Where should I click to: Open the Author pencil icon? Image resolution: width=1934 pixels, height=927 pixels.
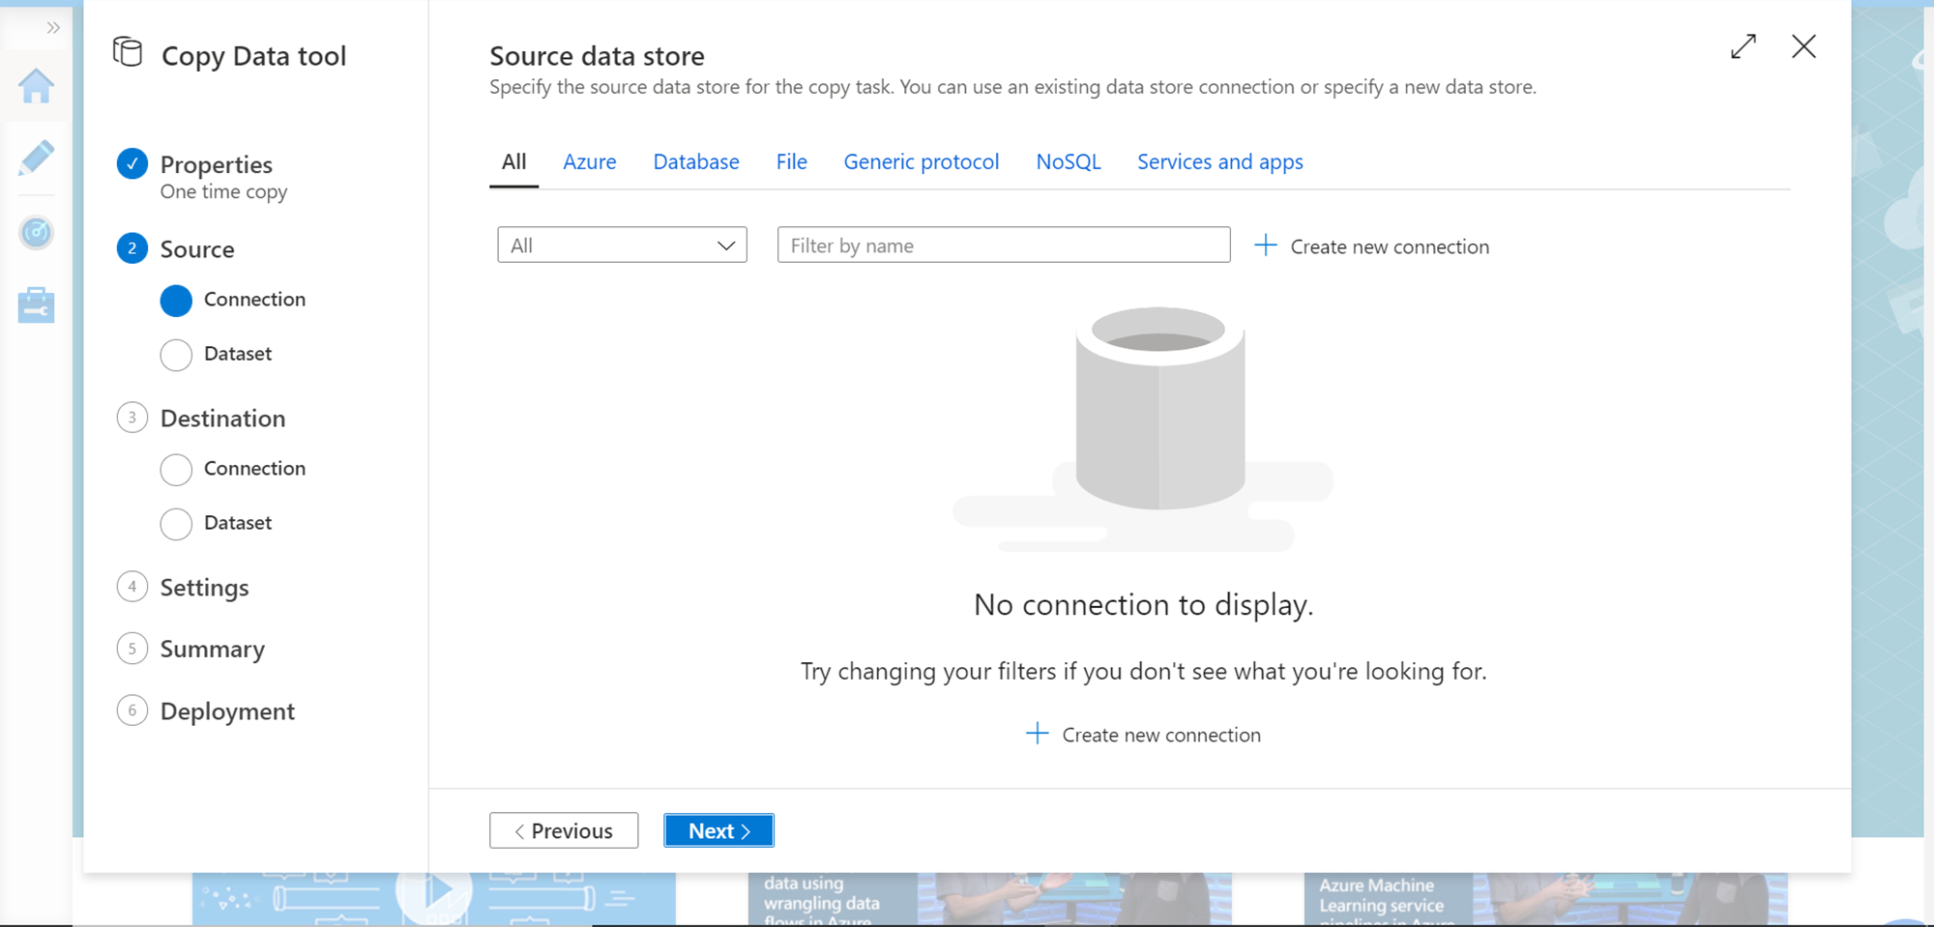(36, 159)
